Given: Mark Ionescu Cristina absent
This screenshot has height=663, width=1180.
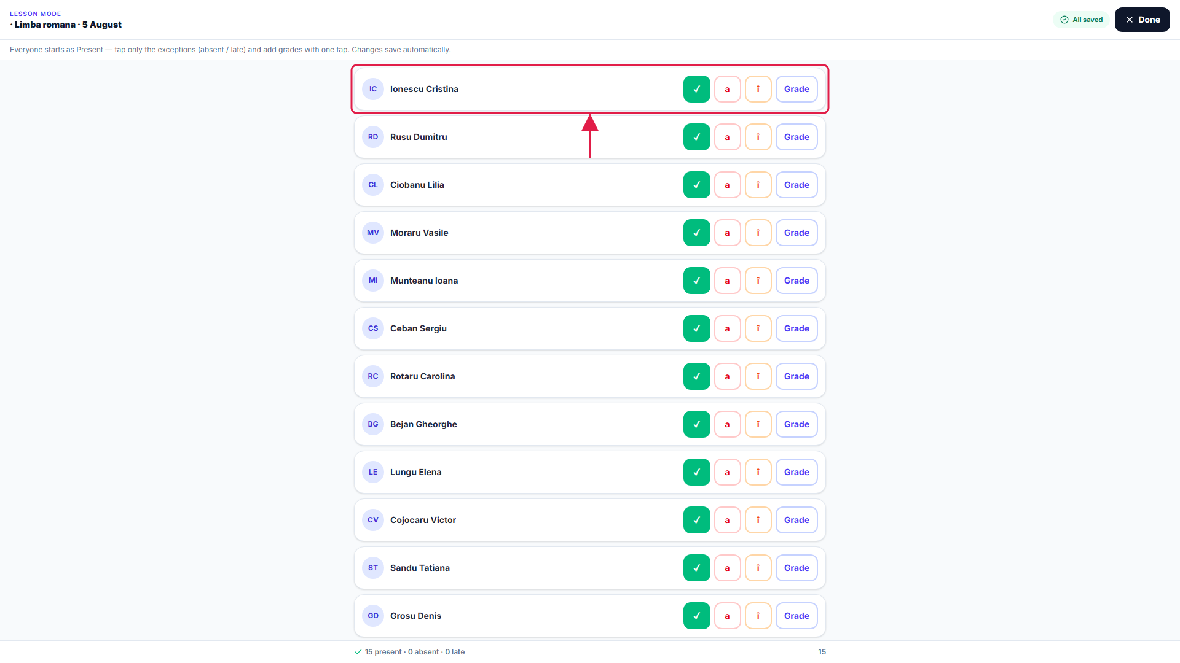Looking at the screenshot, I should point(727,89).
